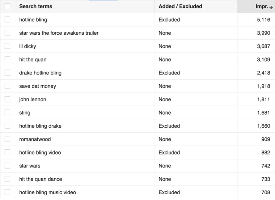Click impressions value 1,918
The height and width of the screenshot is (200, 275).
tap(263, 86)
